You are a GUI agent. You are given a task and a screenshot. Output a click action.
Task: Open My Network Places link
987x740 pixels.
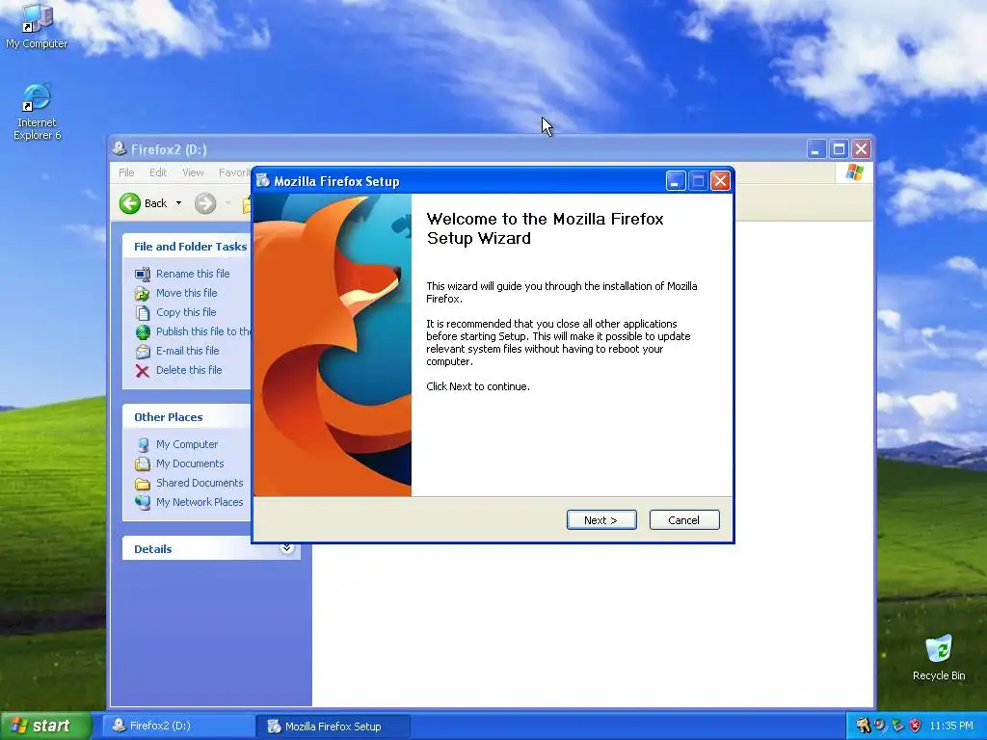(x=200, y=502)
